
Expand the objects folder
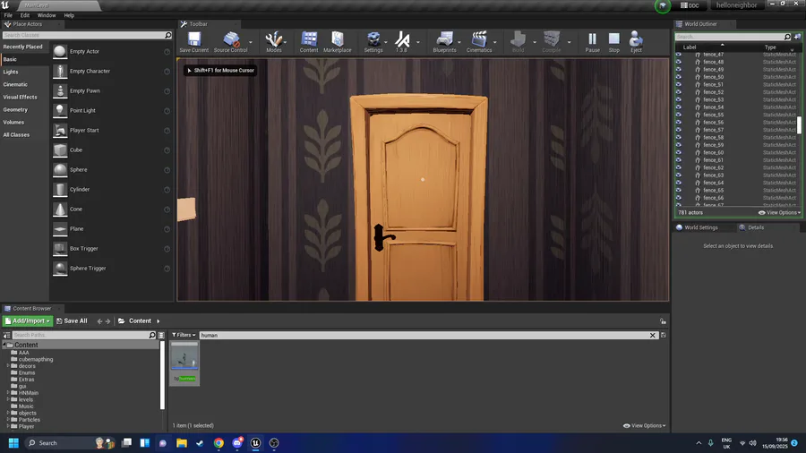8,413
